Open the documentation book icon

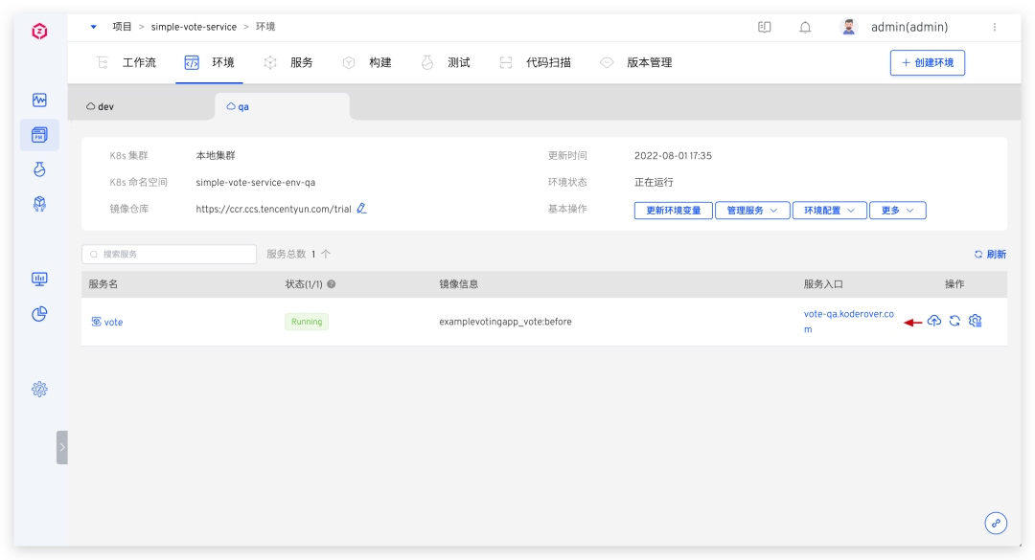pos(765,27)
